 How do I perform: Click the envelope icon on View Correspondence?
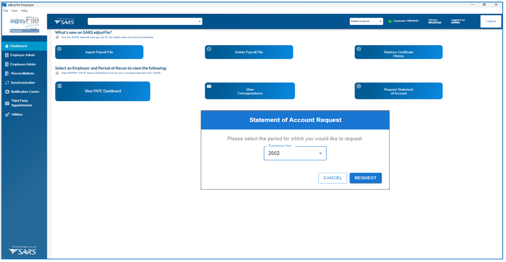(x=209, y=86)
